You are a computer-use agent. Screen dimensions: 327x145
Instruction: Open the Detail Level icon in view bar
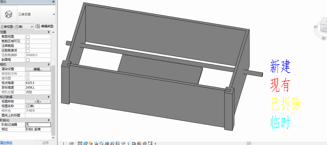coord(80,143)
